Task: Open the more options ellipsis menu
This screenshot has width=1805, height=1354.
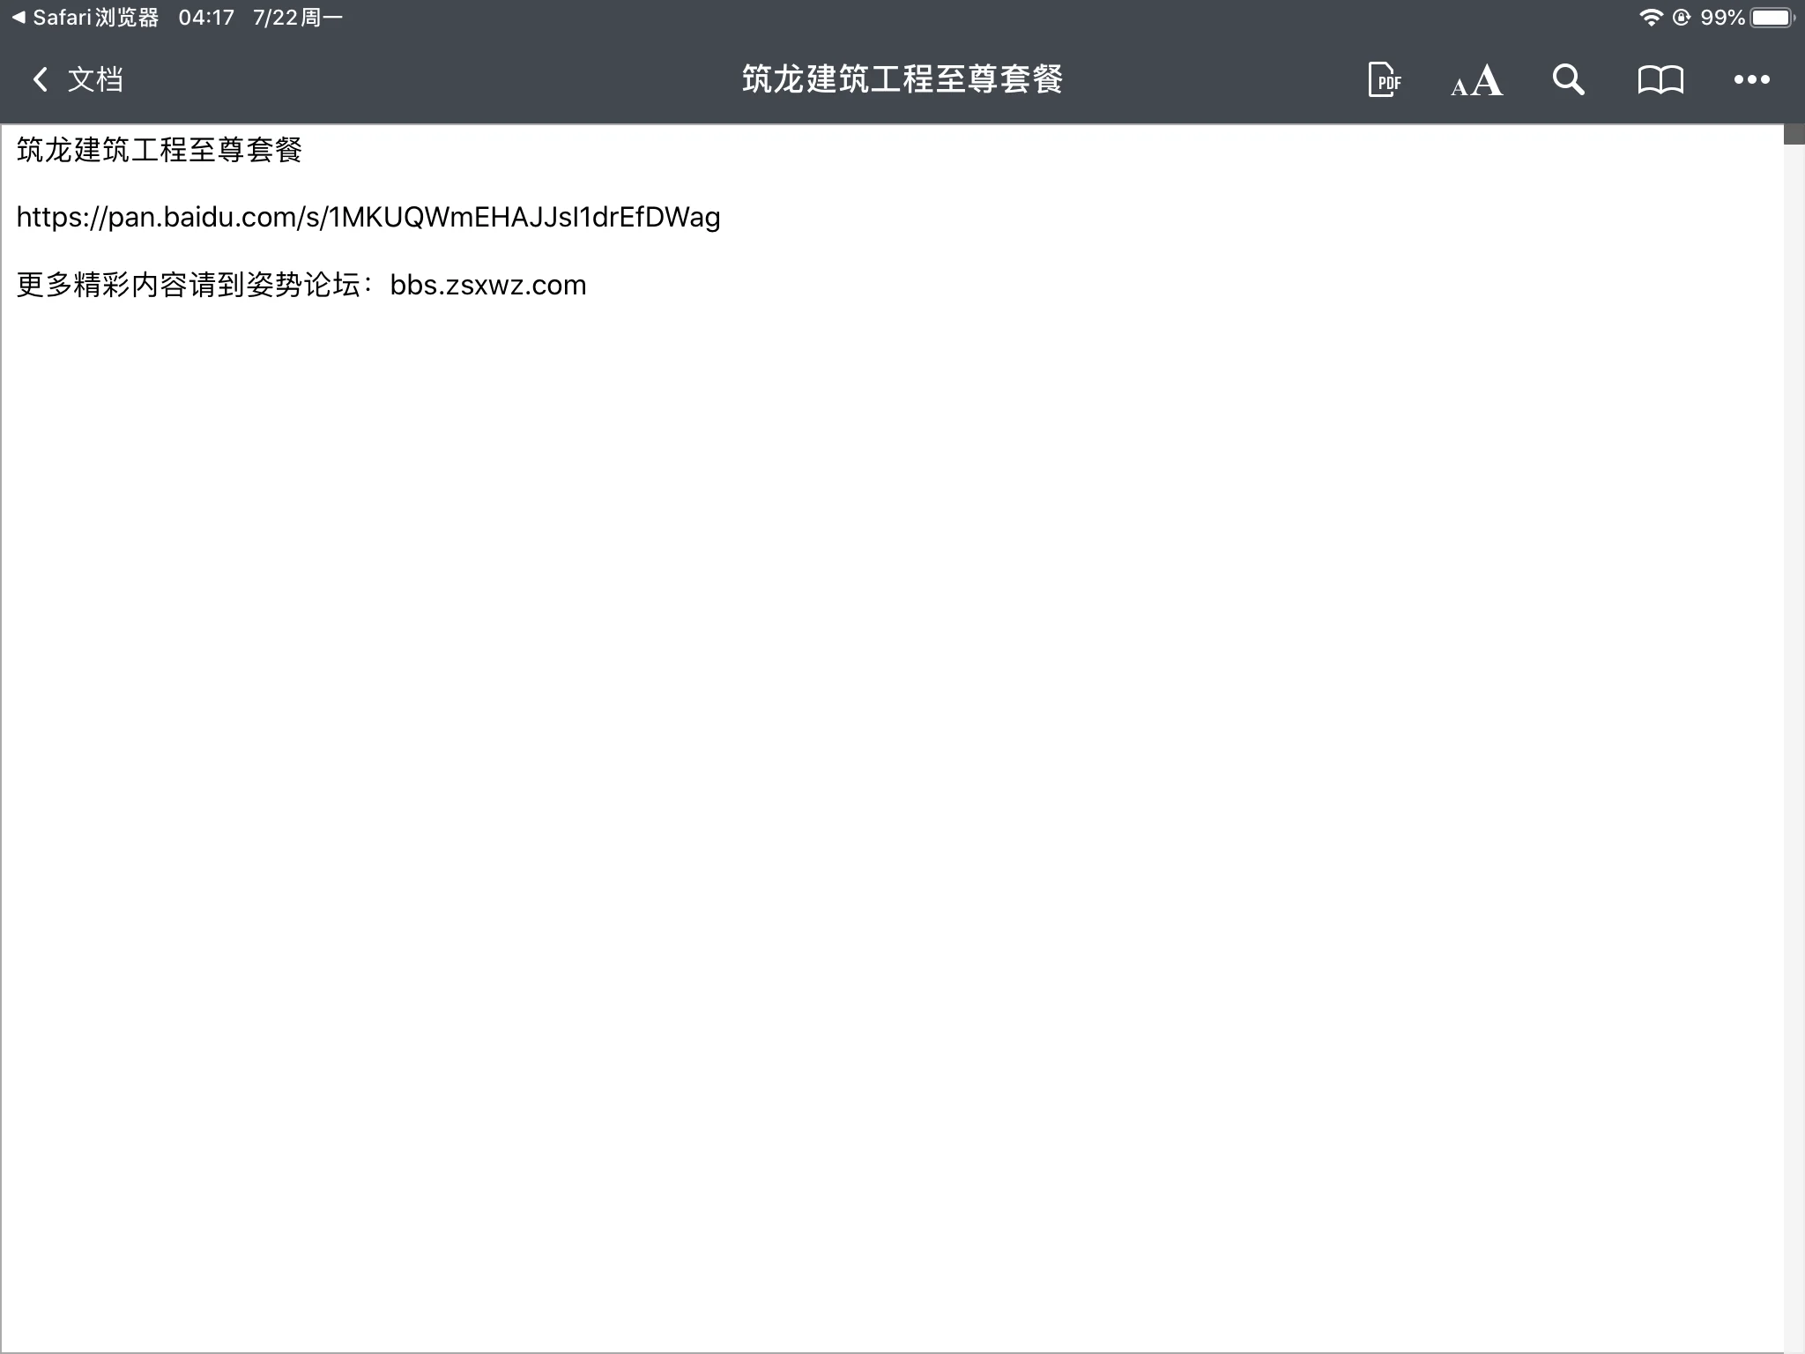Action: pos(1752,80)
